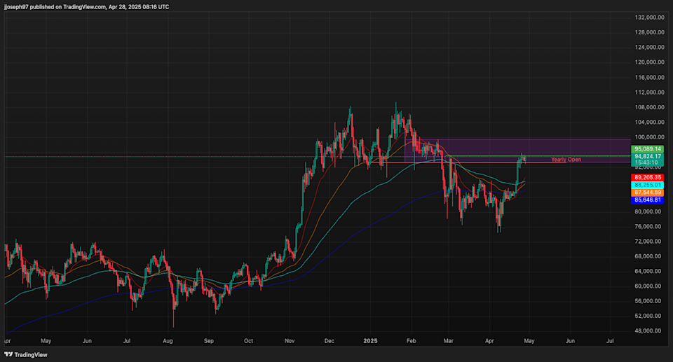Viewport: 673px width, 362px height.
Task: Click the Mar label on the time axis
Action: coord(449,341)
